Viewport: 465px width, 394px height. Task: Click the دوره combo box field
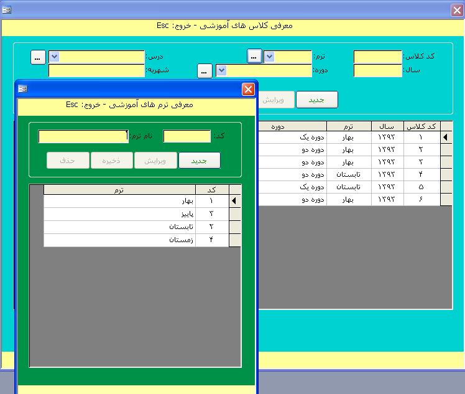tap(264, 71)
